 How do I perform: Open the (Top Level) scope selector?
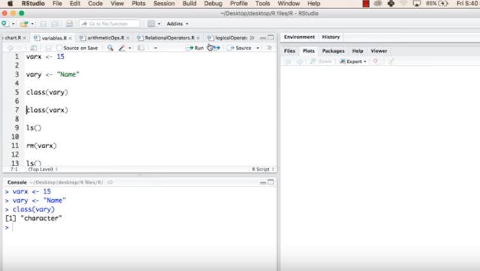pyautogui.click(x=43, y=169)
